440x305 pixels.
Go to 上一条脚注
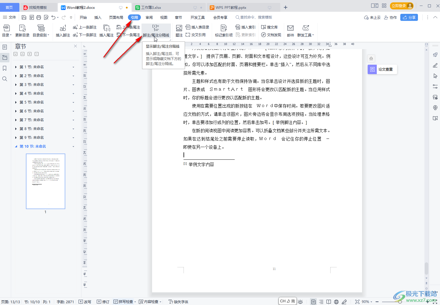(x=85, y=27)
